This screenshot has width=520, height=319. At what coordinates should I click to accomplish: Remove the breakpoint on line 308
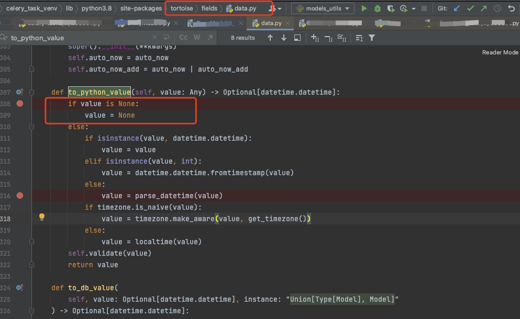(19, 104)
